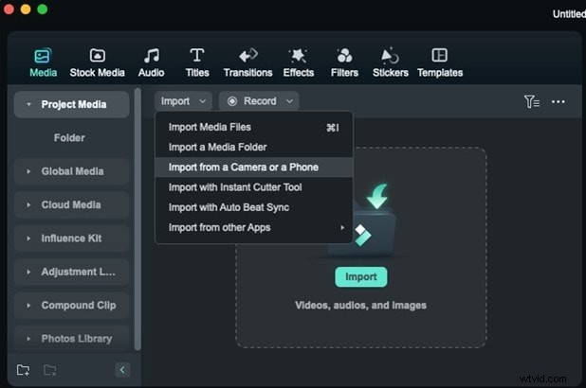Open the Filters panel
The height and width of the screenshot is (388, 586).
344,57
